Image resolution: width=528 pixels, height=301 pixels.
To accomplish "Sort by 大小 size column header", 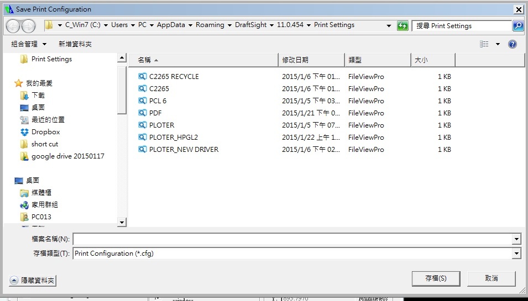I will [433, 60].
